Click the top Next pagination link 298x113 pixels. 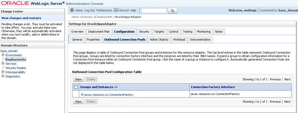click(287, 79)
